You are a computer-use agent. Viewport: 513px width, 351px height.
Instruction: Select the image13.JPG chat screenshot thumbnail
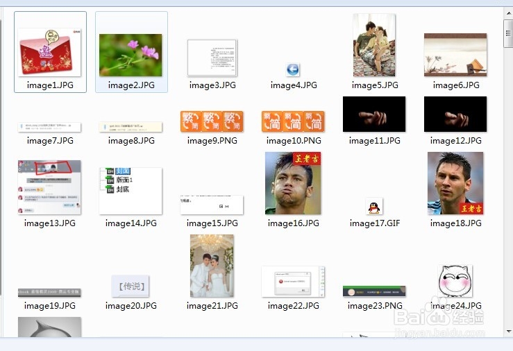(x=49, y=187)
